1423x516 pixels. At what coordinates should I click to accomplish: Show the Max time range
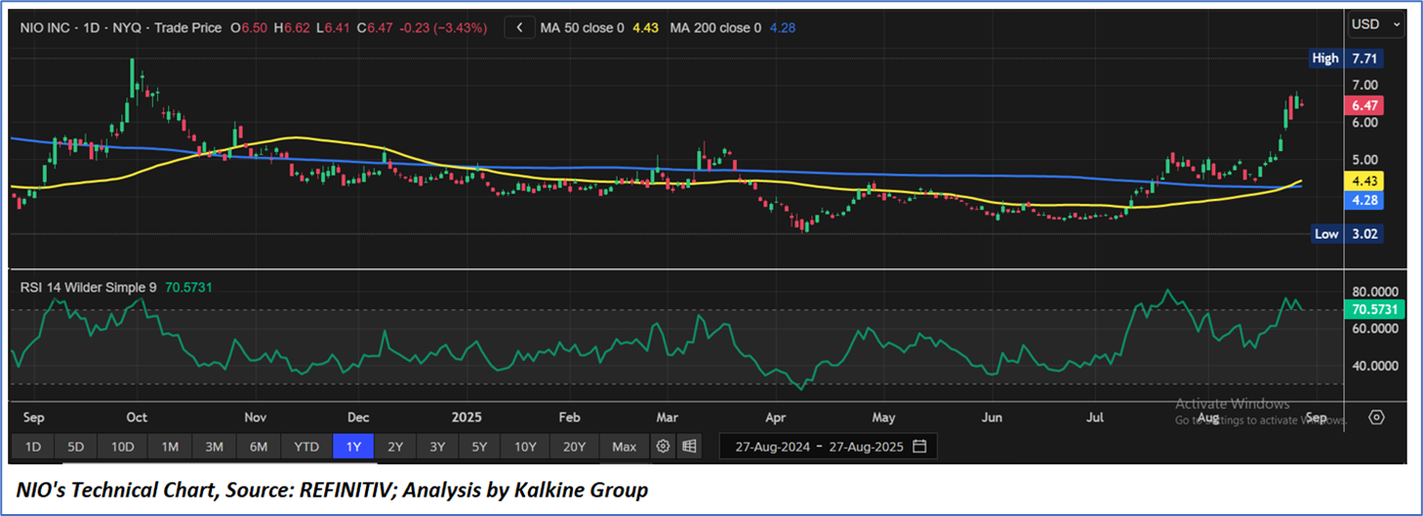(624, 447)
